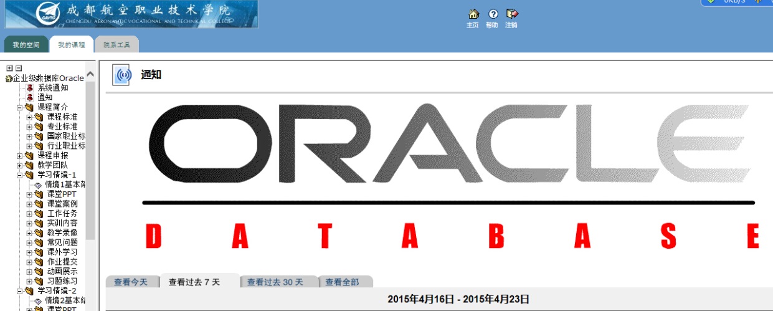
Task: Click the home icon beside 企业级数据库Oracle
Action: point(9,79)
